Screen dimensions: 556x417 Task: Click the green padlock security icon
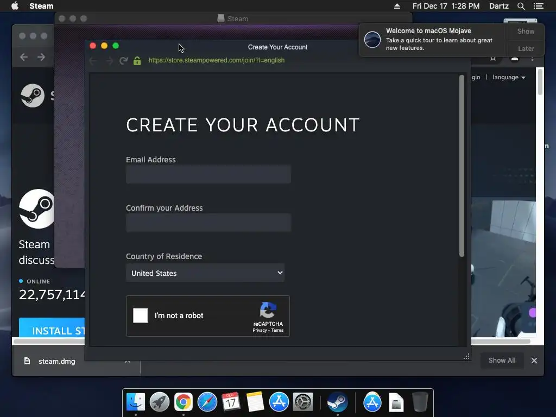point(137,61)
